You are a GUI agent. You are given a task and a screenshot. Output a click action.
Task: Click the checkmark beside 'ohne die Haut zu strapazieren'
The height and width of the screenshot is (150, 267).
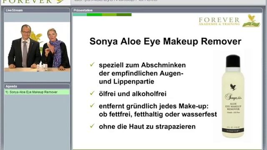point(92,126)
